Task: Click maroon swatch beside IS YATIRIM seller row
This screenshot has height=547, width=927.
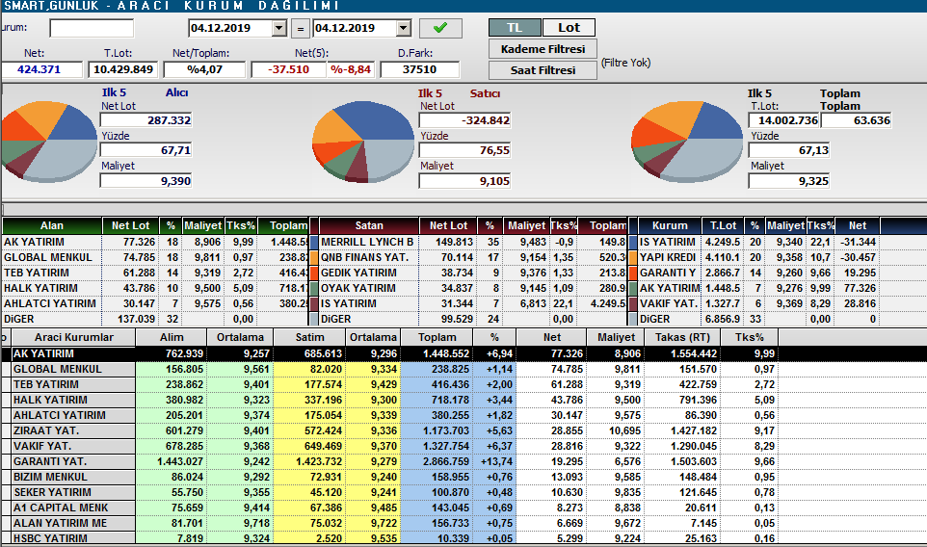Action: coord(314,303)
